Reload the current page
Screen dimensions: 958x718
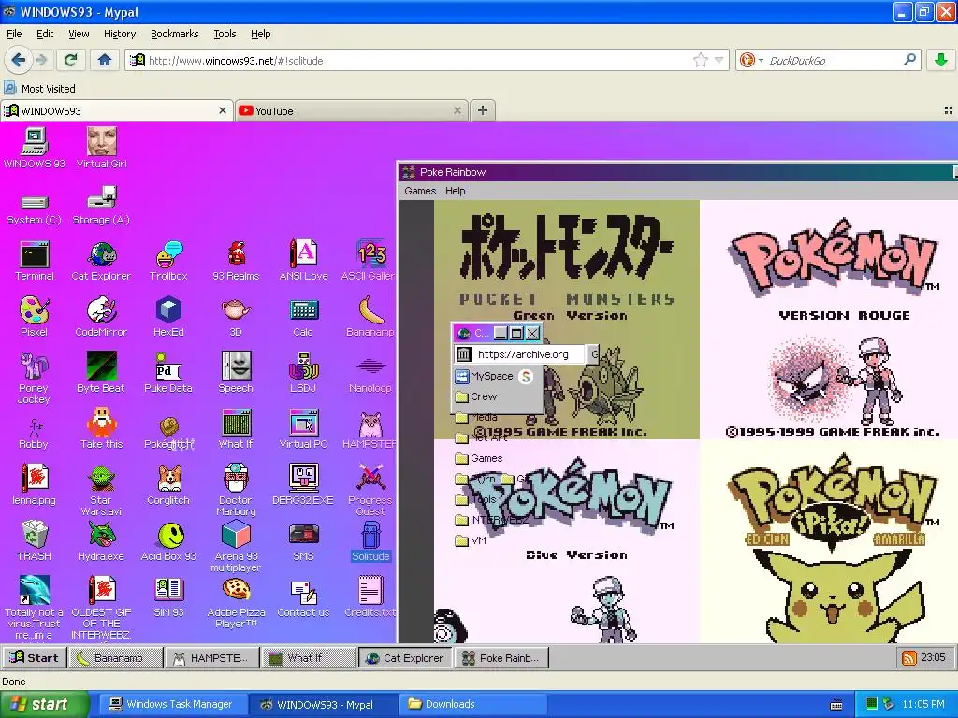[x=70, y=60]
